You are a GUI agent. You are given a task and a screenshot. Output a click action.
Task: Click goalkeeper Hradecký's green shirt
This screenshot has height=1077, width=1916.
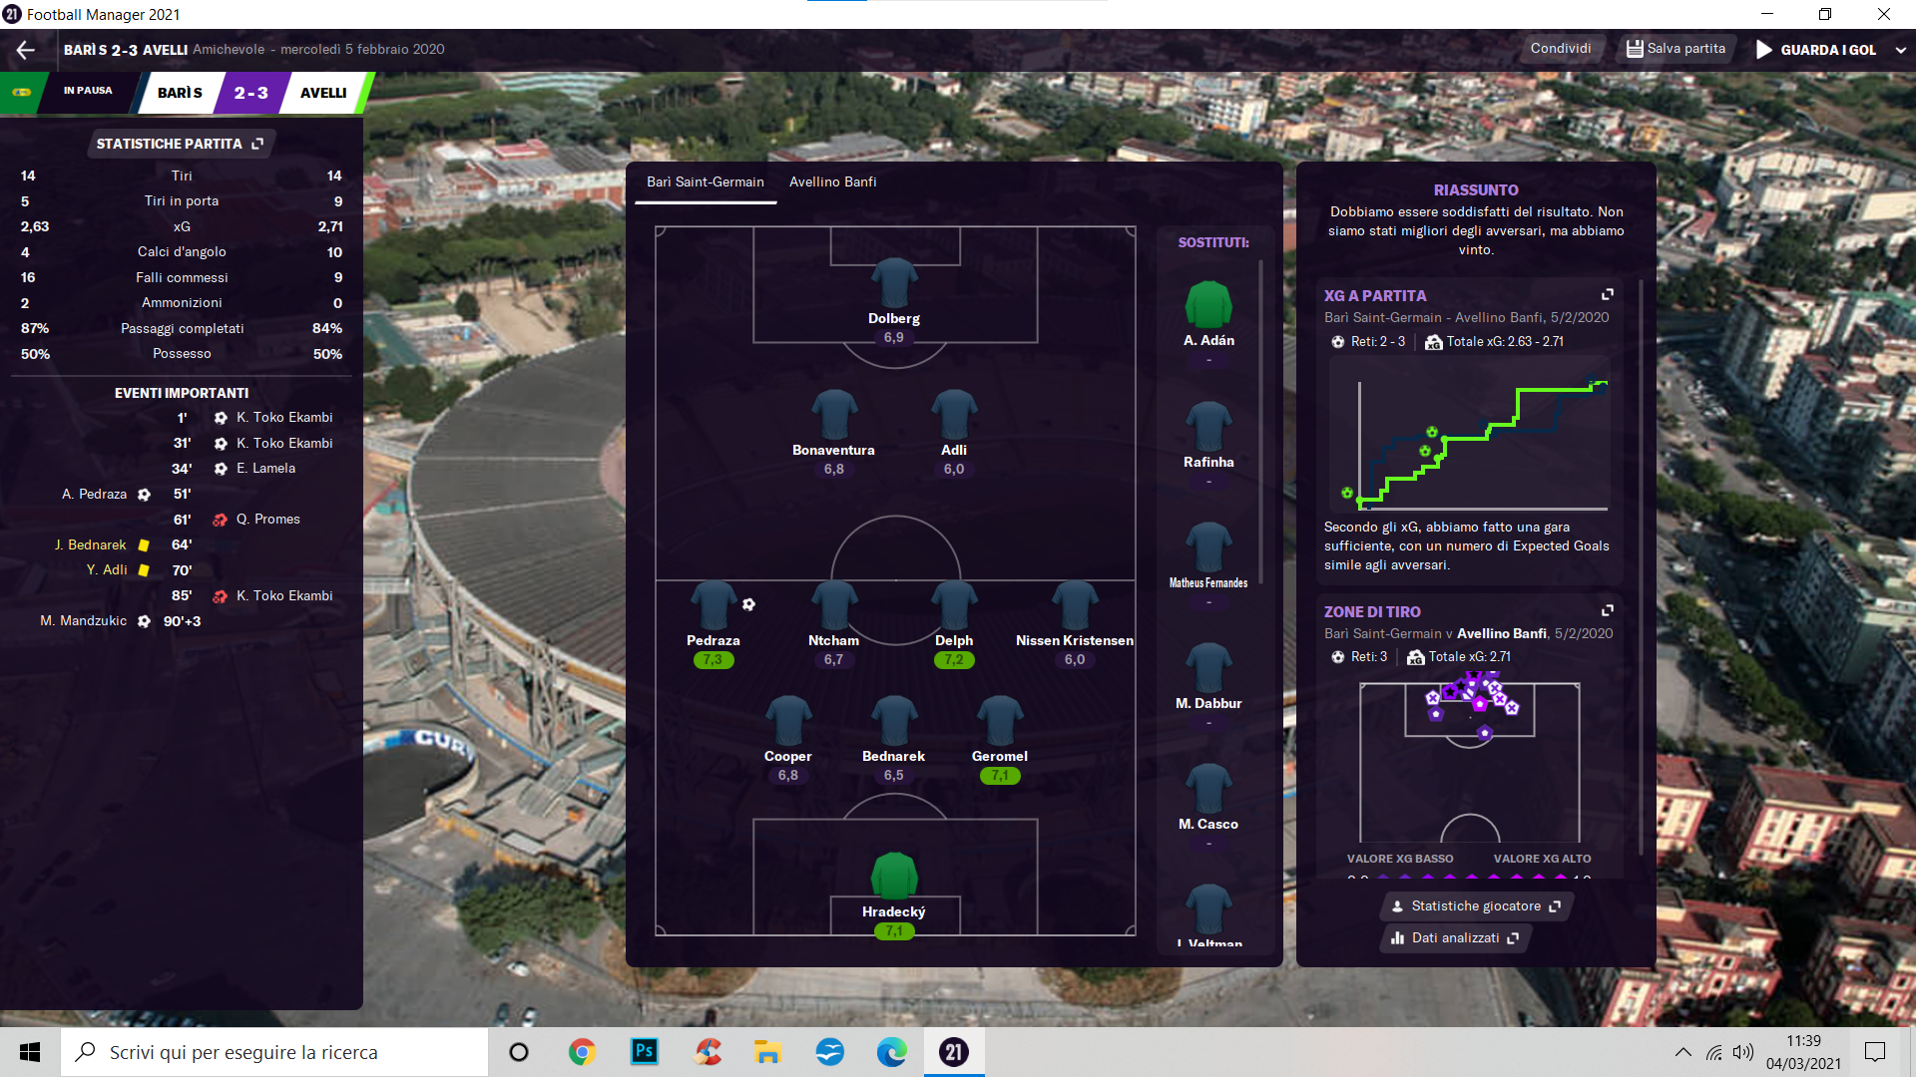pyautogui.click(x=893, y=876)
